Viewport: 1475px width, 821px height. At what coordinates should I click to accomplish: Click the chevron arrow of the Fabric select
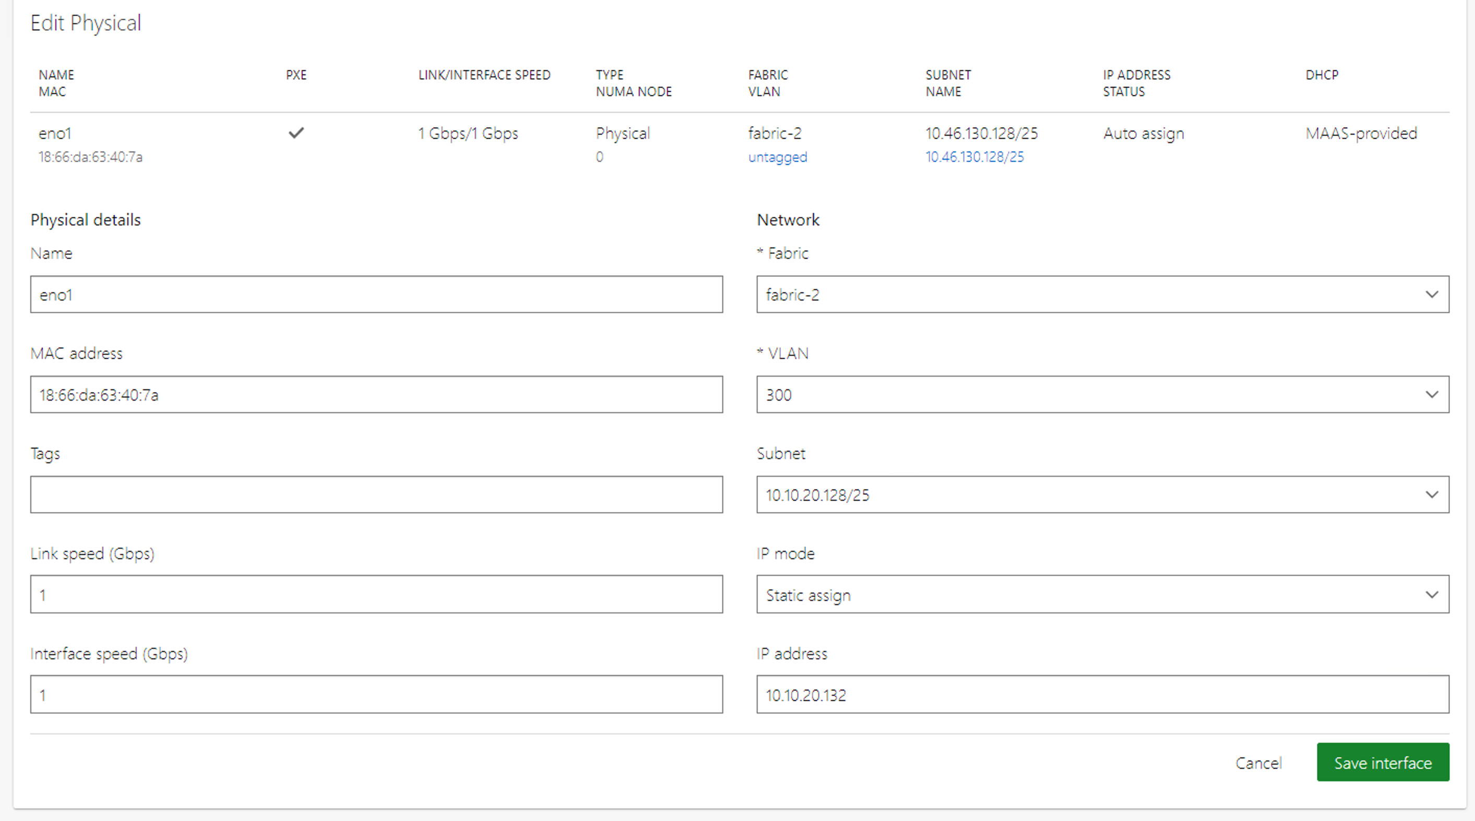click(x=1432, y=295)
